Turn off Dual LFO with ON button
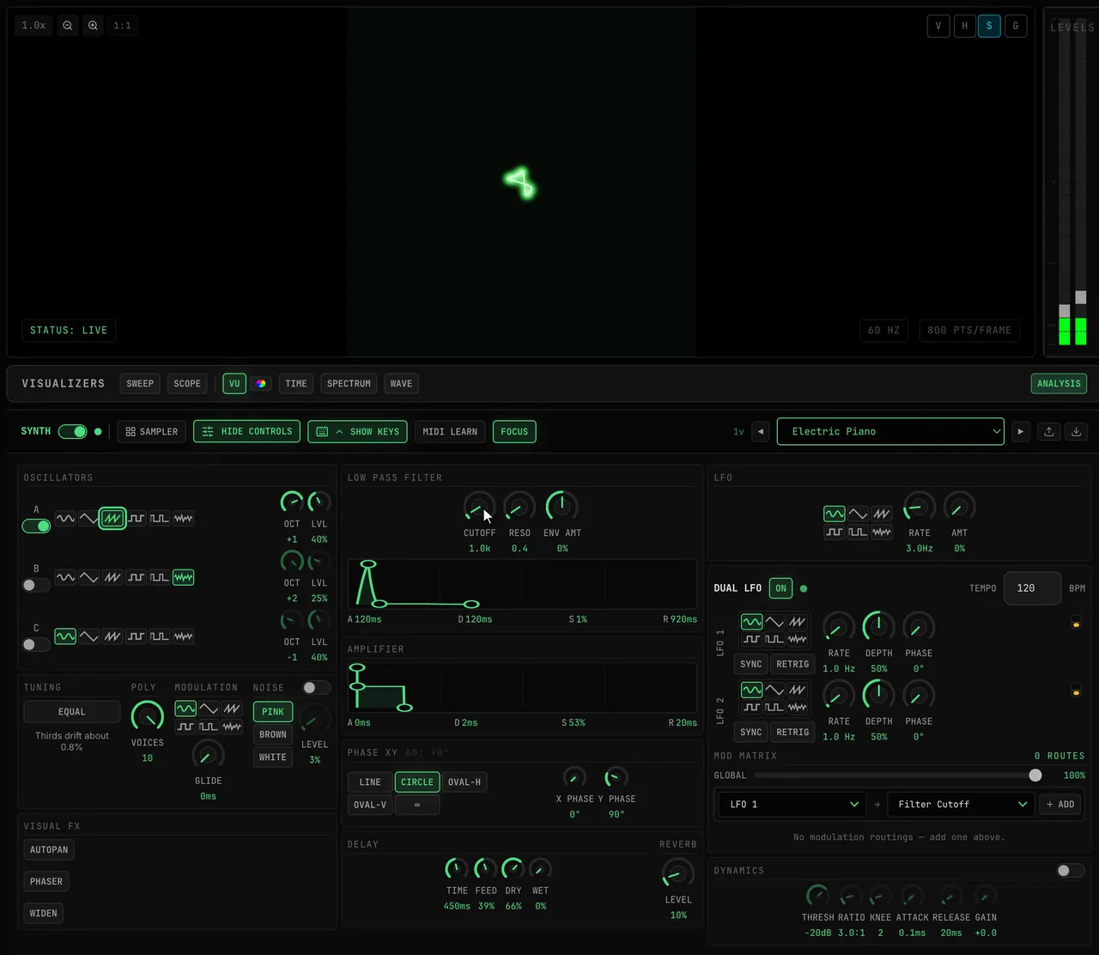The image size is (1099, 955). [780, 588]
